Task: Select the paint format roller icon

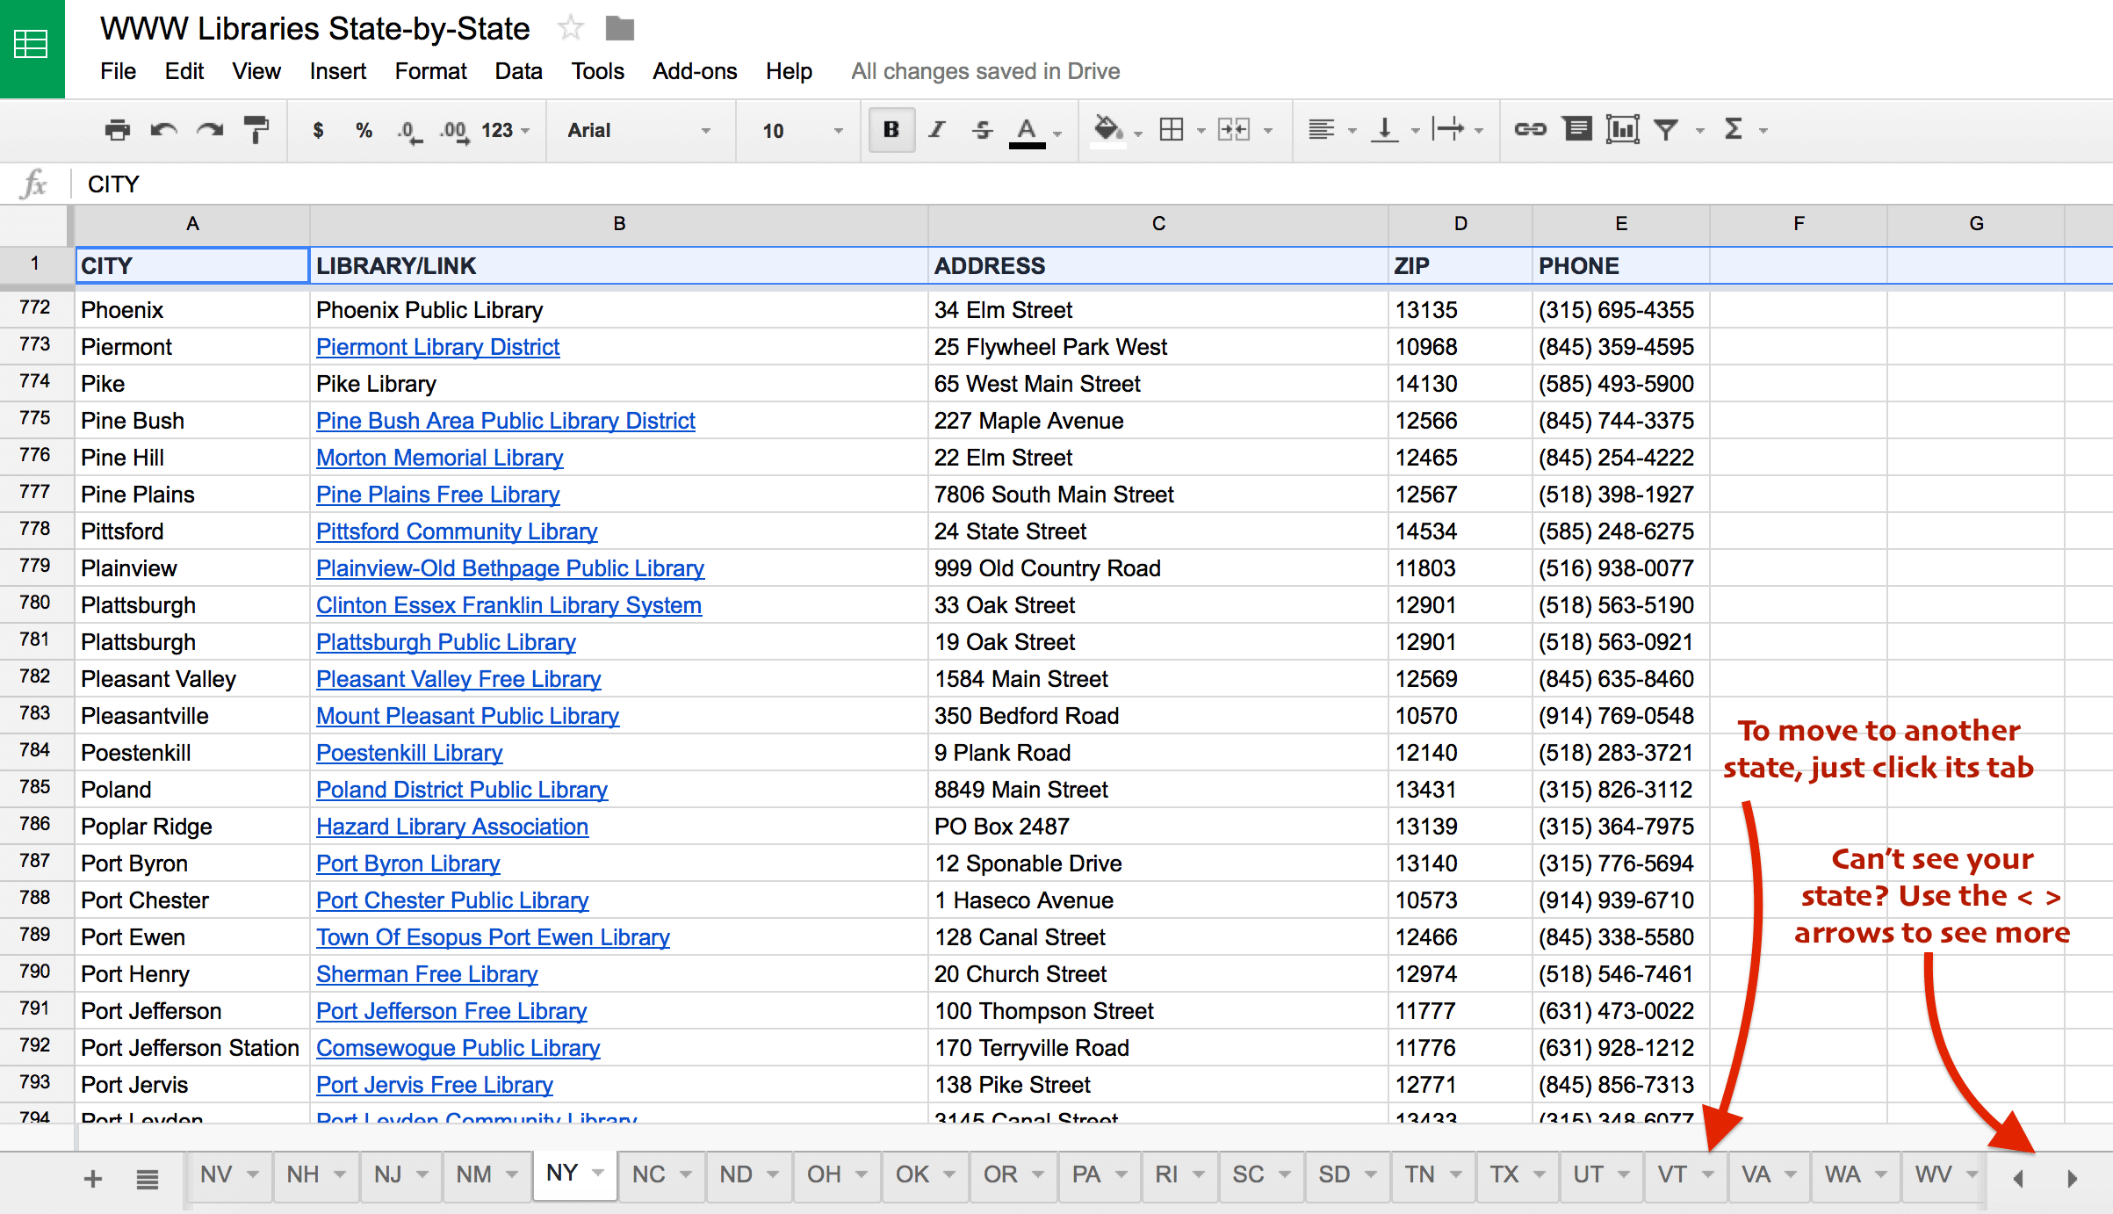Action: tap(256, 130)
